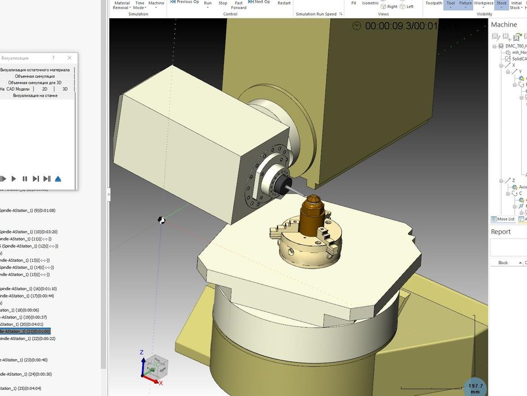The image size is (527, 396).
Task: Collapse the Z axis tree node
Action: 501,180
